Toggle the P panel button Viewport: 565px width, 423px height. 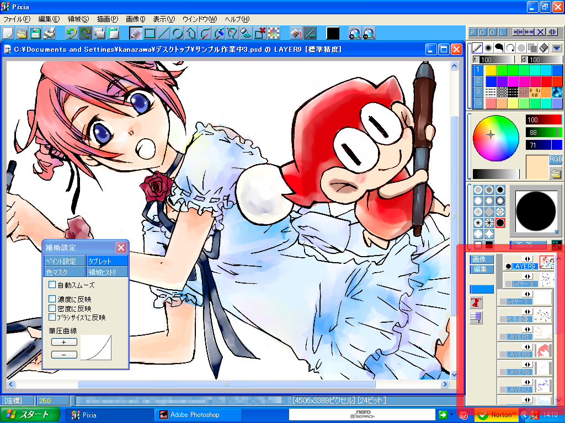(472, 32)
